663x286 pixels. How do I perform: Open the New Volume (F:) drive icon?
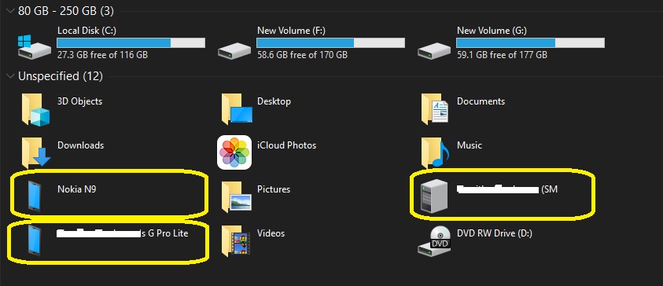(x=234, y=51)
